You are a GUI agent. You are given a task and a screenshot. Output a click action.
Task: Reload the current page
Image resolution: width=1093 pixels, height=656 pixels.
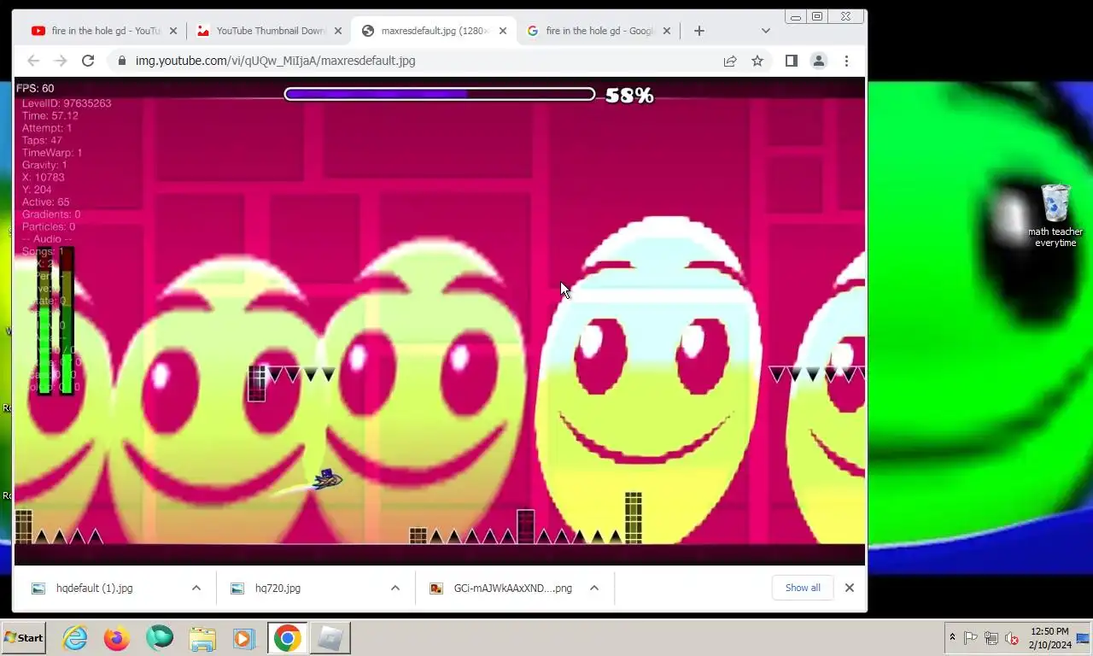tap(88, 61)
